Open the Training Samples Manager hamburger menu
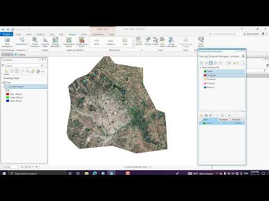The width and height of the screenshot is (269, 201). [243, 56]
